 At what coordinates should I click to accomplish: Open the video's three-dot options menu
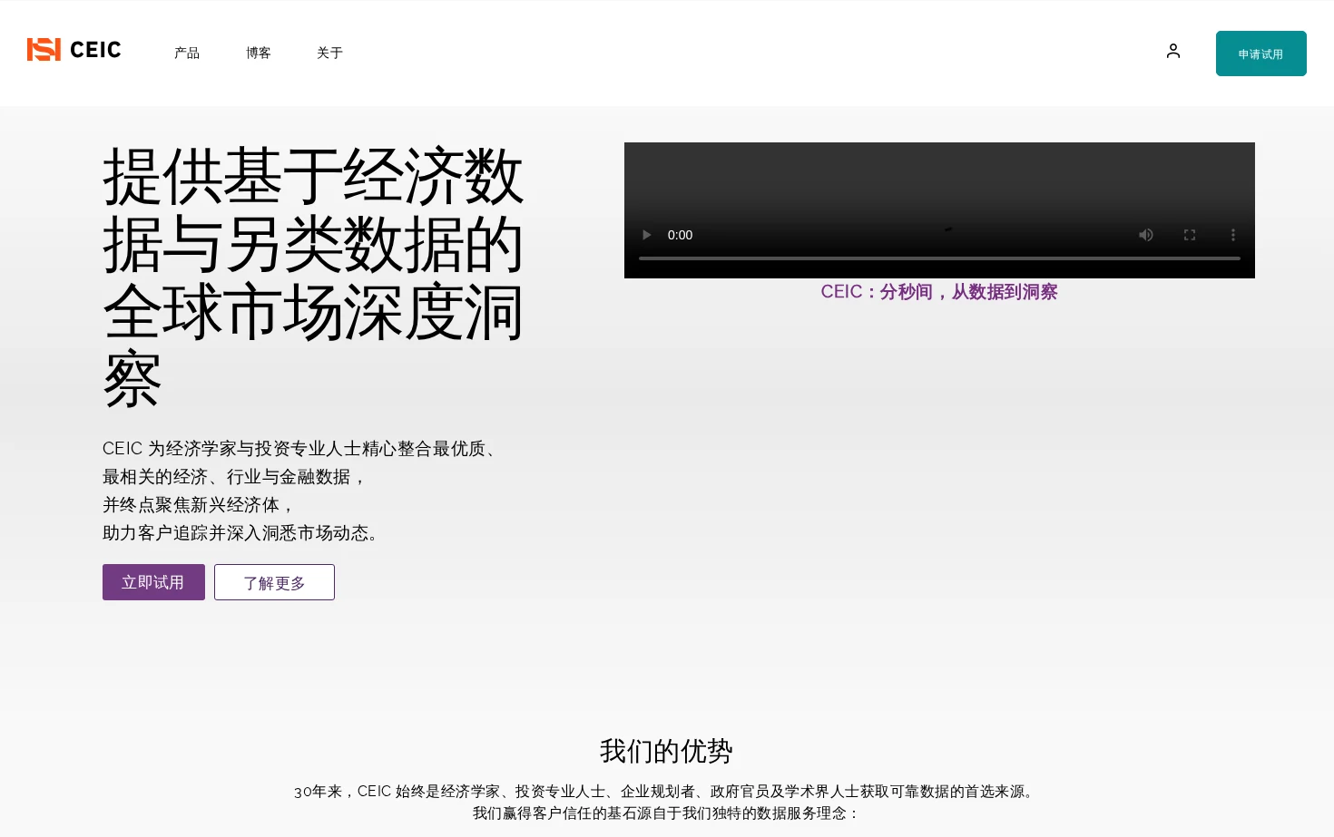1233,235
